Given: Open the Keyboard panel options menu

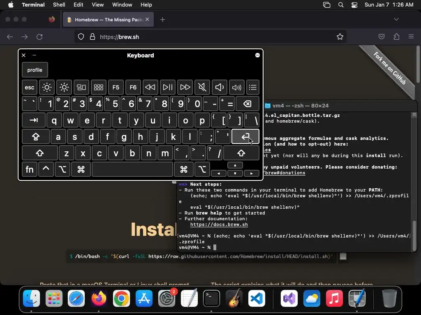Looking at the screenshot, I should tap(257, 55).
